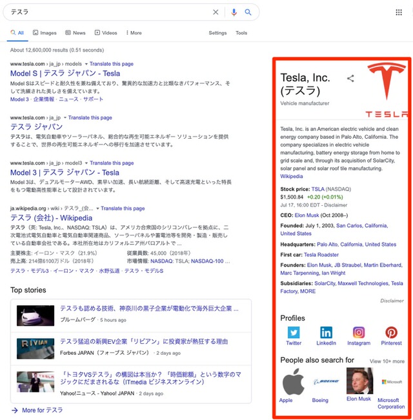Open the Bloomberg story headline about 神奈川
The height and width of the screenshot is (420, 413).
pos(149,308)
